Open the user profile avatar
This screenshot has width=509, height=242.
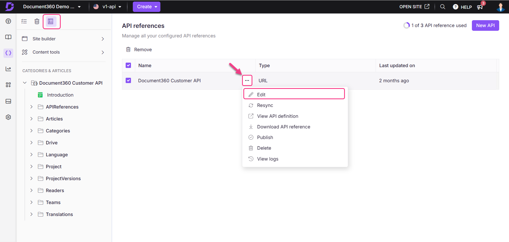click(501, 7)
